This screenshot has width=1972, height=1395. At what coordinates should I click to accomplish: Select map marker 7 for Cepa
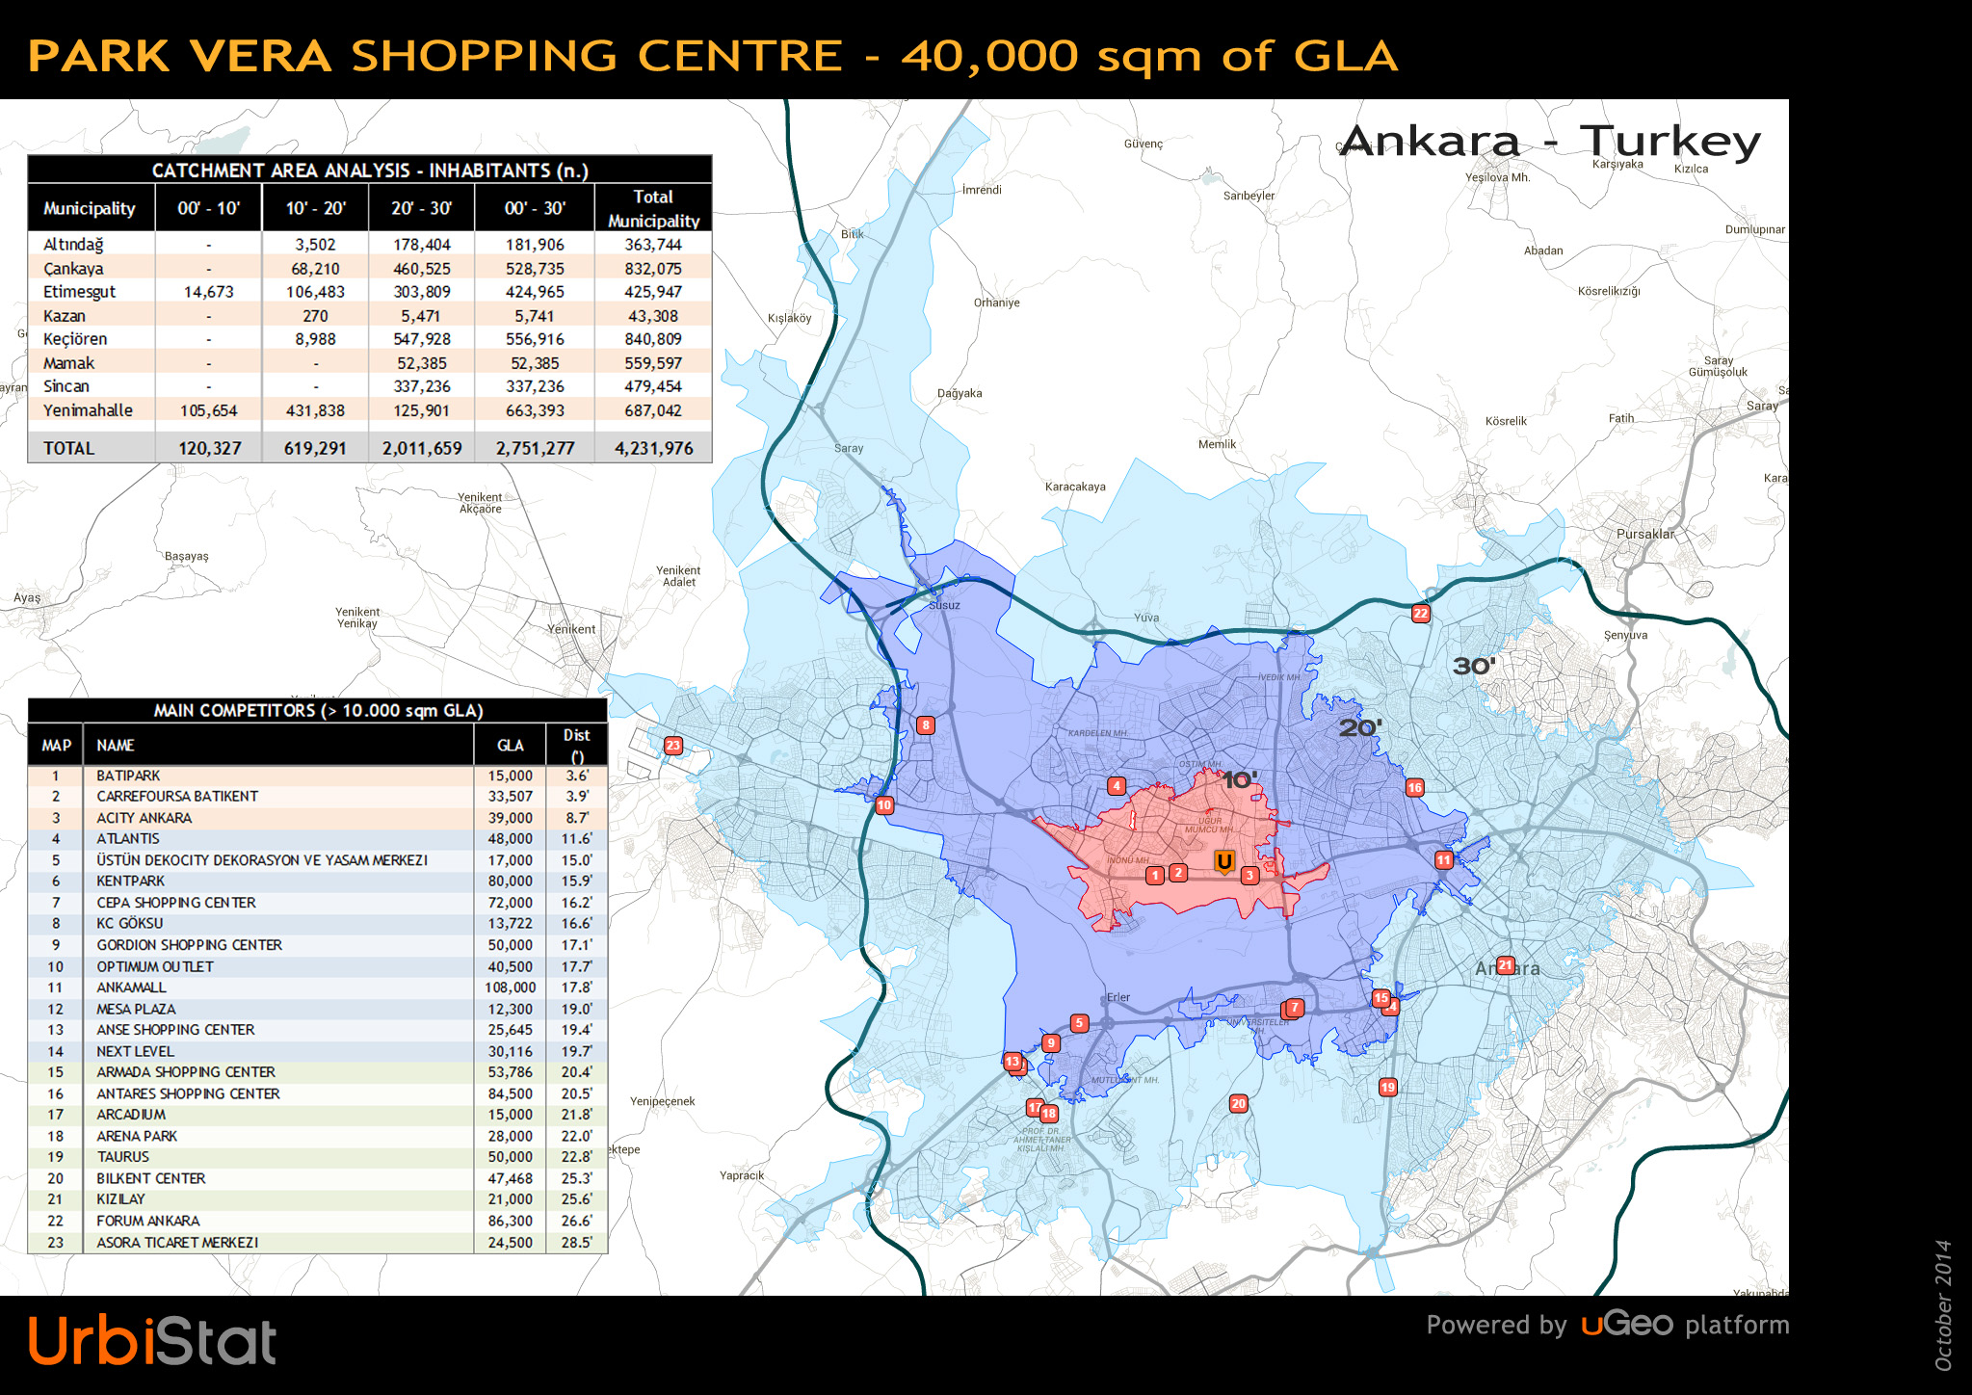pos(1296,1008)
